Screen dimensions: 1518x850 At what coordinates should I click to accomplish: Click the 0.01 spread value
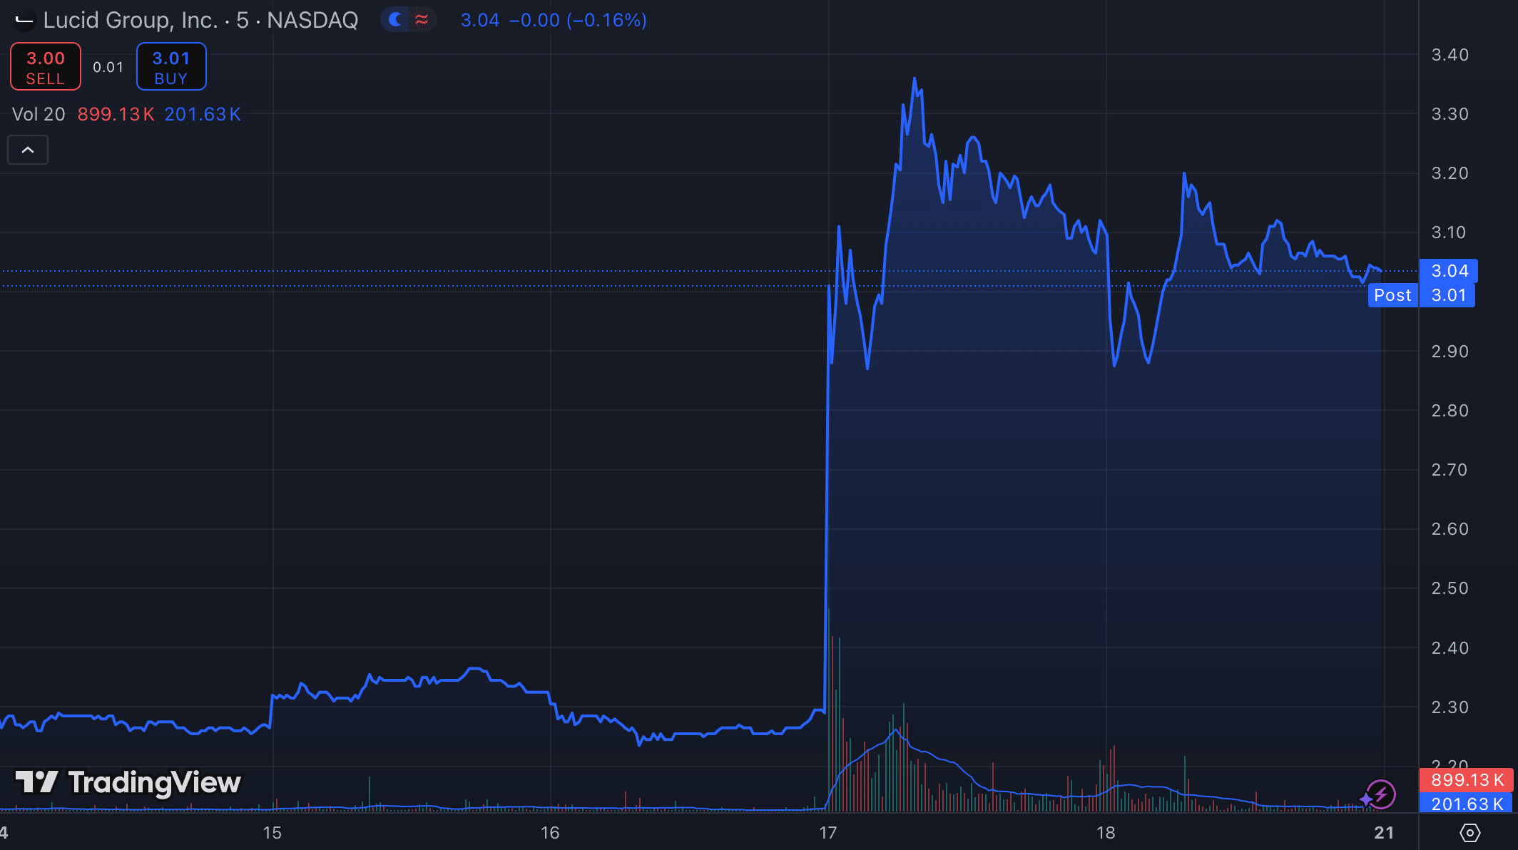(108, 67)
